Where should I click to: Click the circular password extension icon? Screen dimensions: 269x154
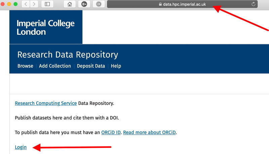click(x=99, y=4)
